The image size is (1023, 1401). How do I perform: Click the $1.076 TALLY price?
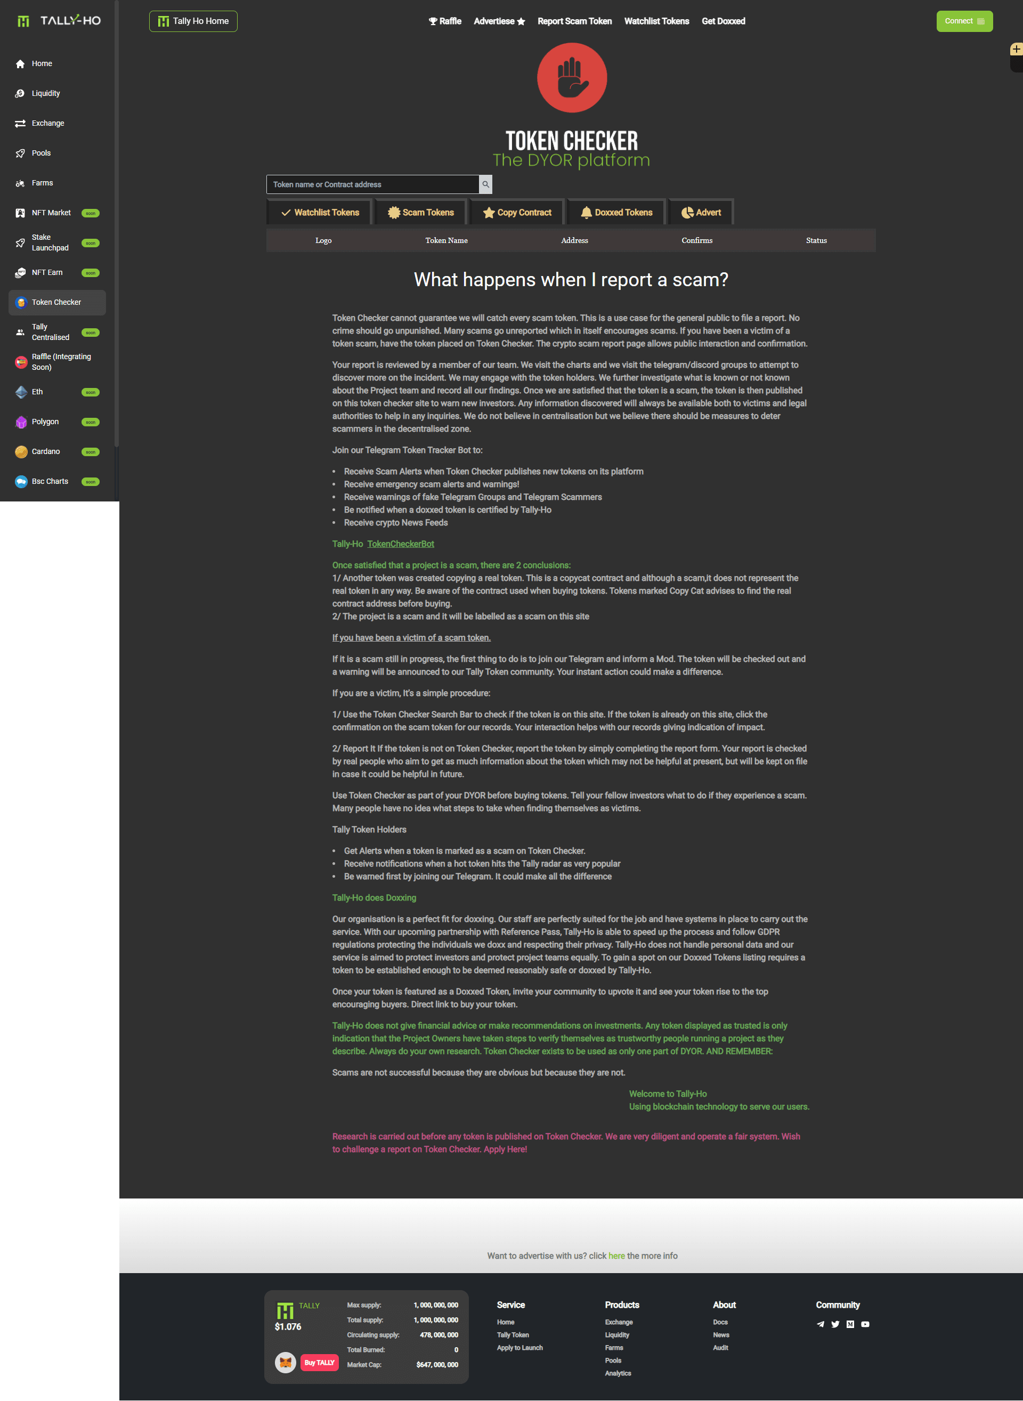pos(288,1327)
